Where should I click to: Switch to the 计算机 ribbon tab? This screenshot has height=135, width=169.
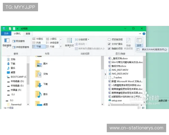tap(17, 33)
